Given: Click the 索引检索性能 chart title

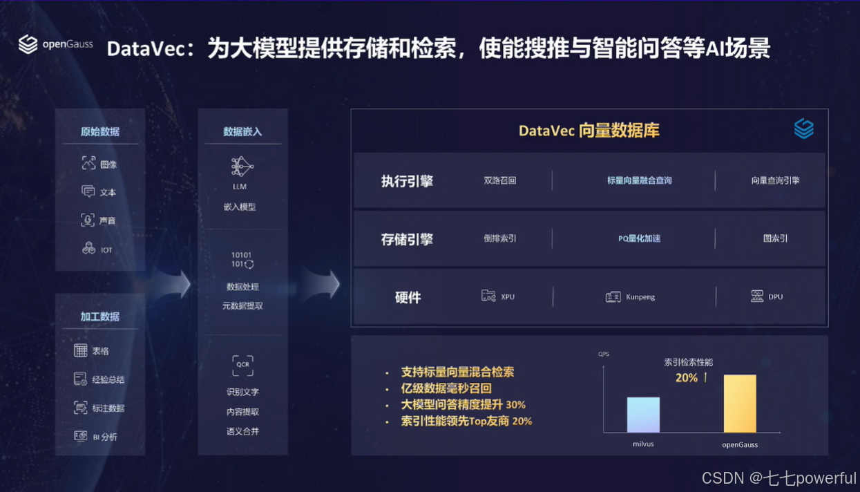Looking at the screenshot, I should point(688,362).
